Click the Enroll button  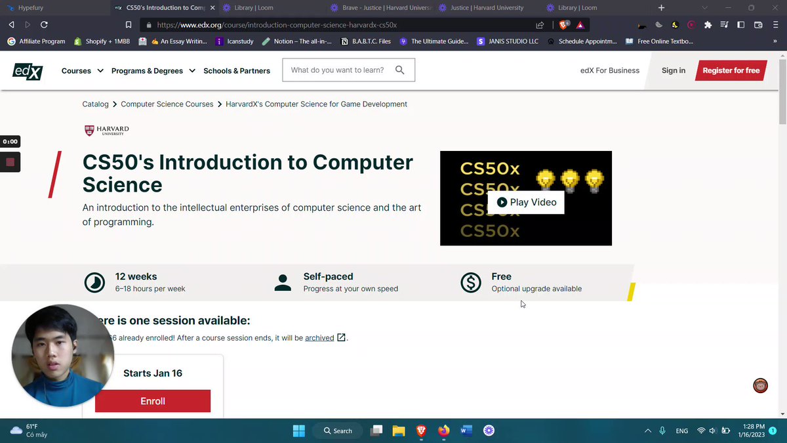pyautogui.click(x=153, y=401)
